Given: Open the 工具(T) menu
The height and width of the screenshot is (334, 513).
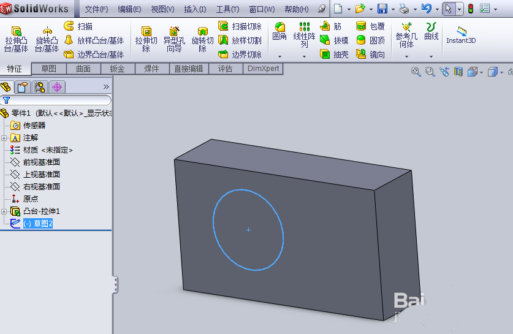Looking at the screenshot, I should 228,9.
